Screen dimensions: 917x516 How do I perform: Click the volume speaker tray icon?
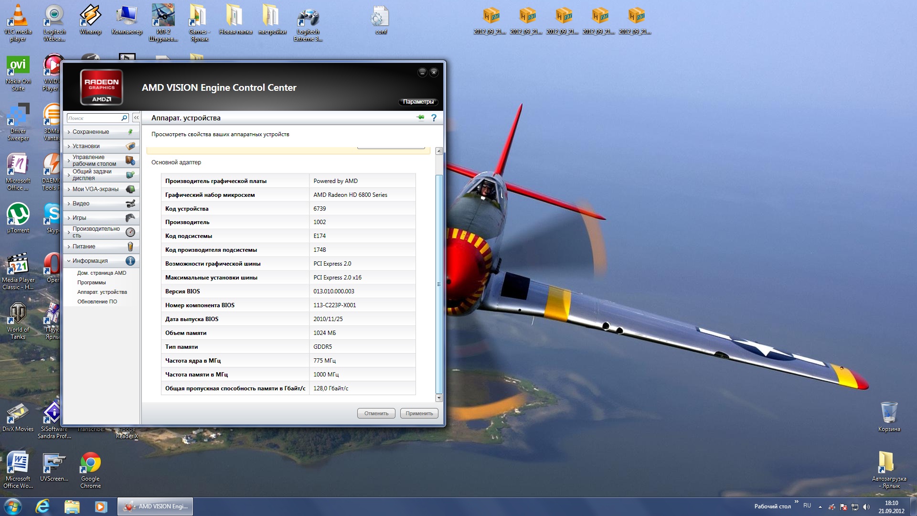click(866, 507)
